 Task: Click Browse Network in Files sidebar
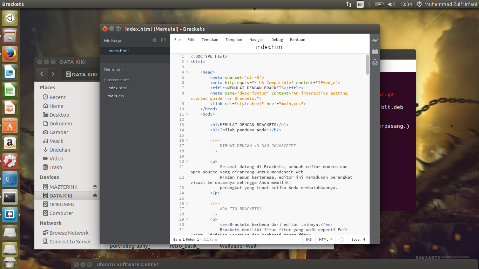point(66,233)
